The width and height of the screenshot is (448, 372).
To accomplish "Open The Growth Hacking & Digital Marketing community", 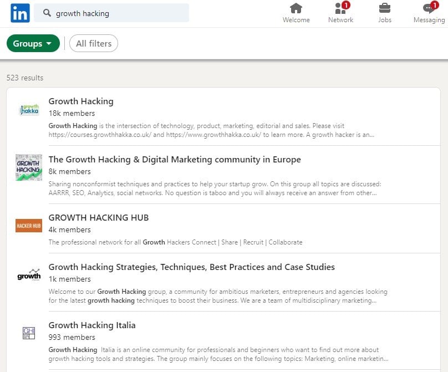I will tap(175, 160).
